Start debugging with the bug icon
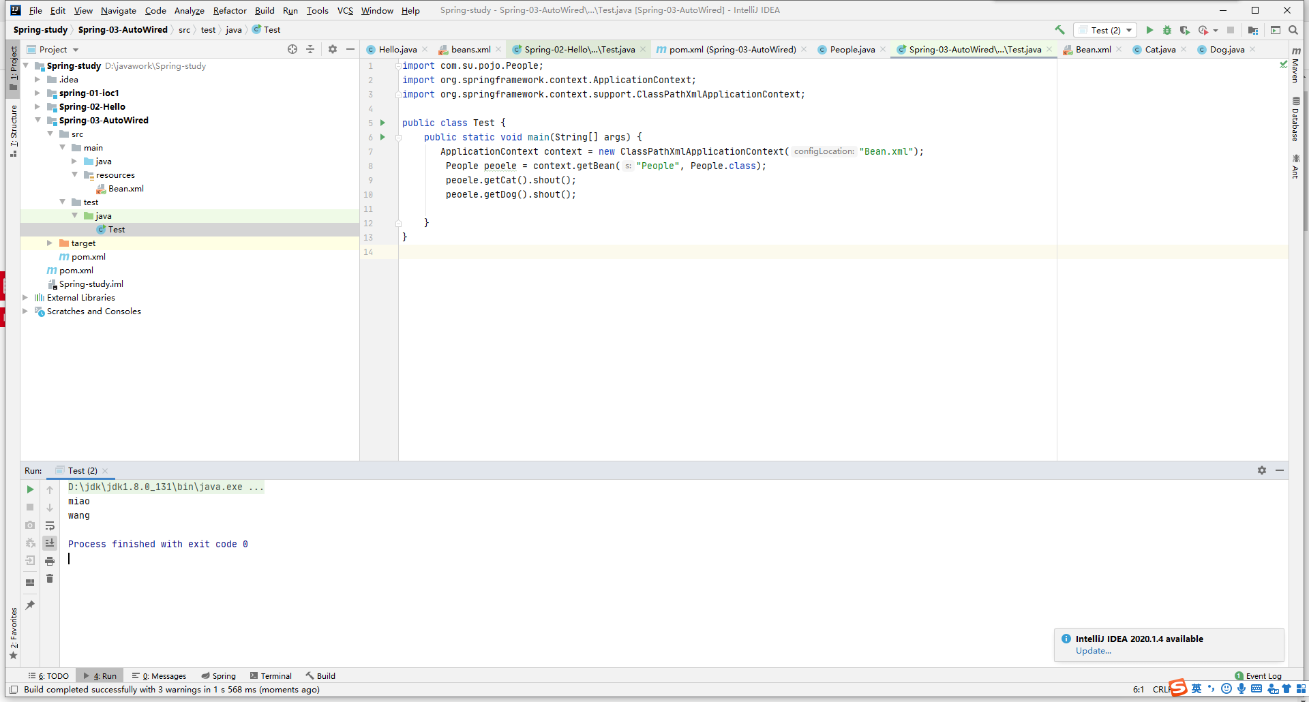 1167,30
